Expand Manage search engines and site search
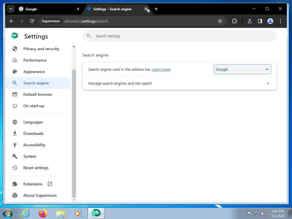Viewport: 292px width, 219px height. click(x=180, y=83)
